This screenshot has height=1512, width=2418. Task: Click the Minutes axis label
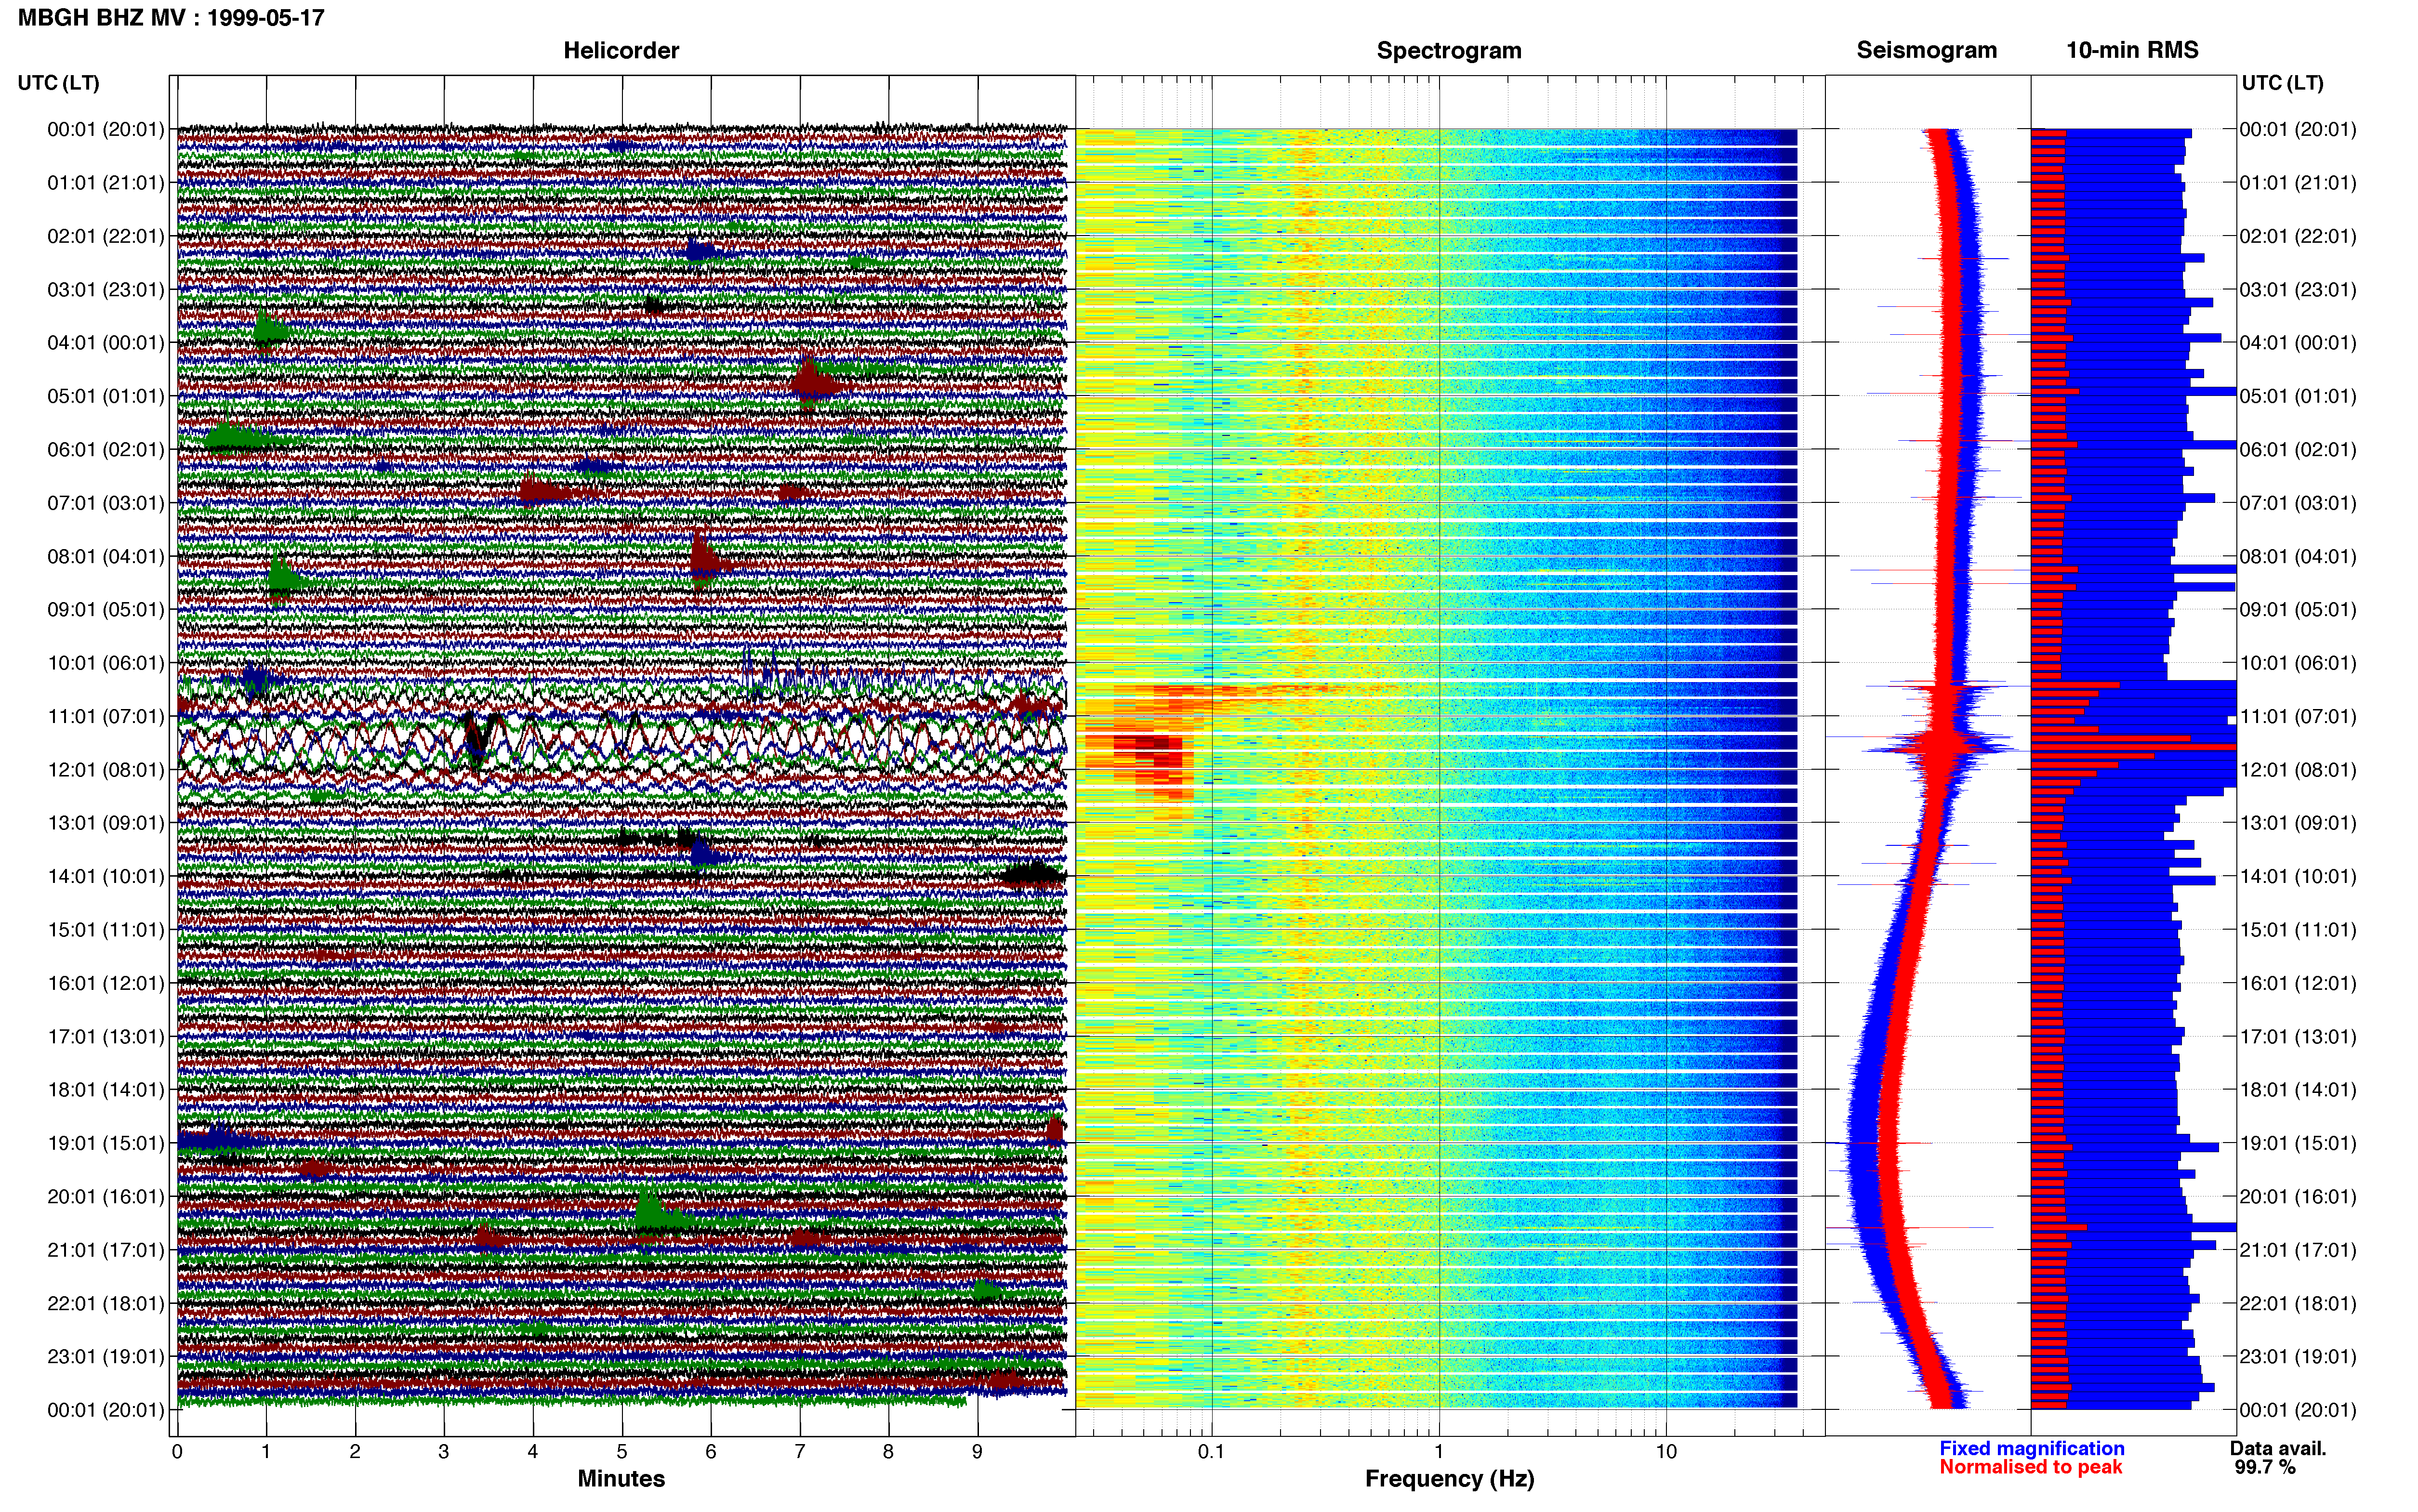coord(621,1478)
